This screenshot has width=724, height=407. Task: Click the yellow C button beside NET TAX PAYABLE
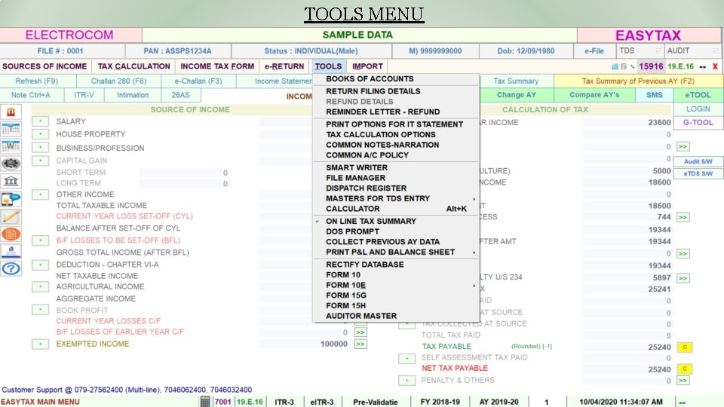[685, 369]
